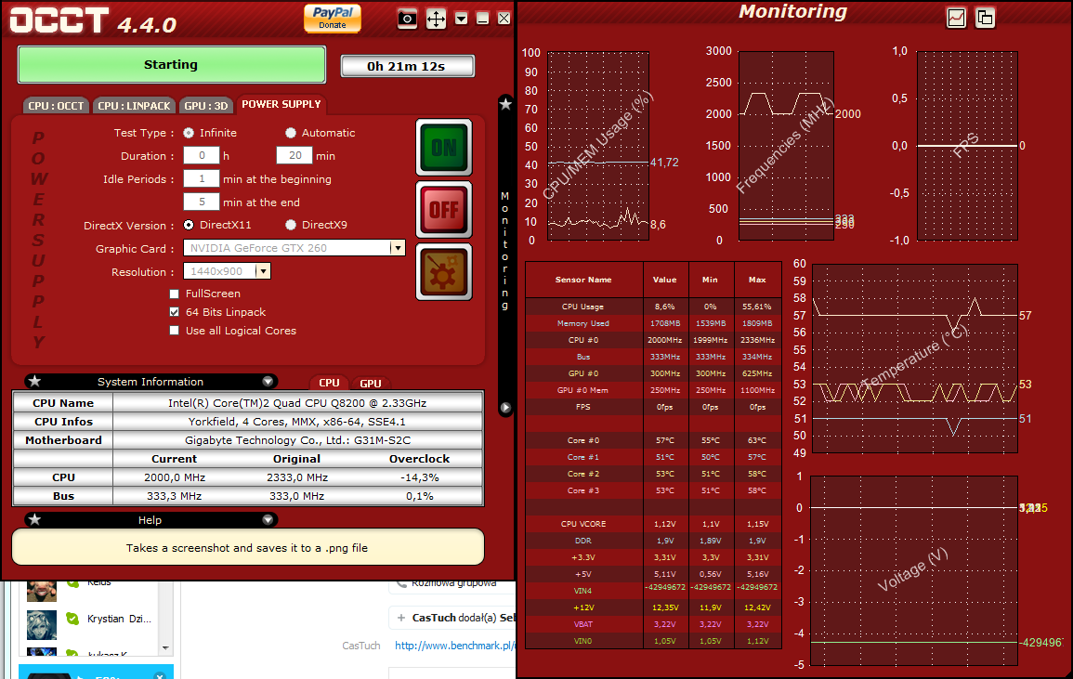Click Krystian contact avatar in messenger
Image resolution: width=1073 pixels, height=679 pixels.
point(42,625)
